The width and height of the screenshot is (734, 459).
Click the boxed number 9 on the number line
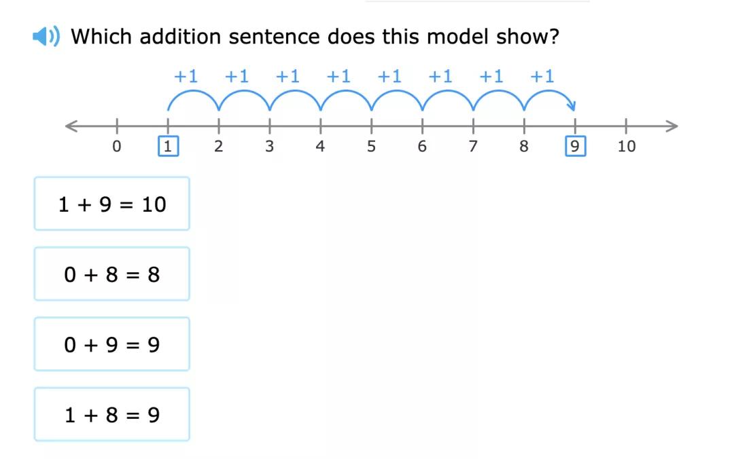[575, 146]
